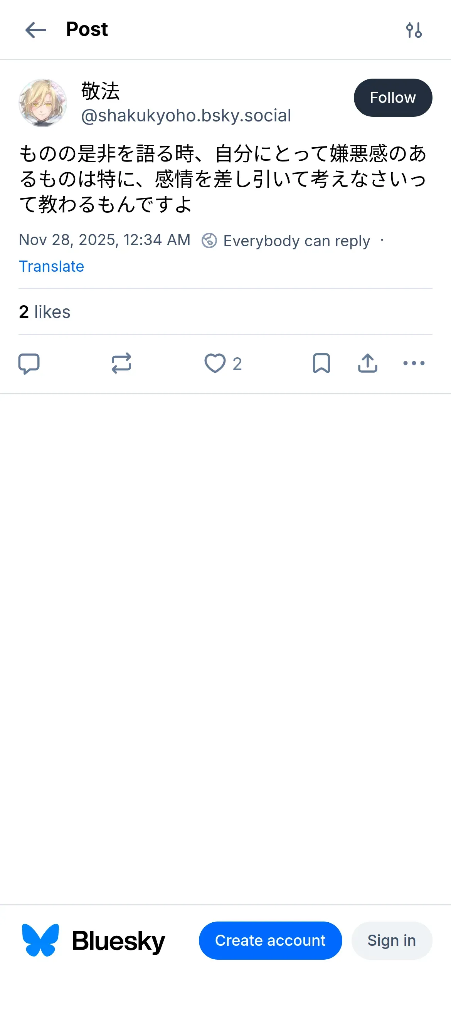Bookmark this post

321,363
